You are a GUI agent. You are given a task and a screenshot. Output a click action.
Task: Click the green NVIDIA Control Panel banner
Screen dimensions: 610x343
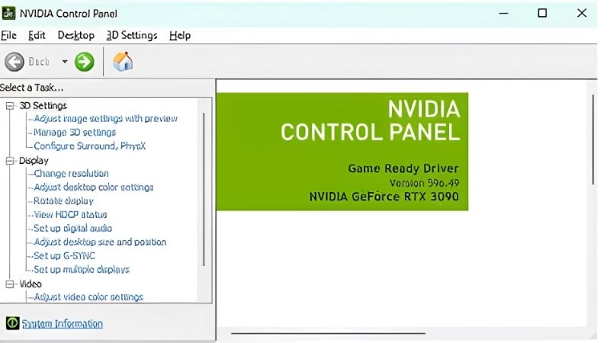342,152
